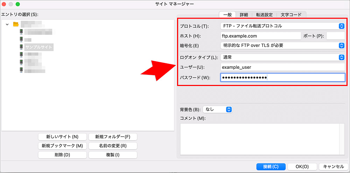Viewport: 350px width, 173px height.
Task: Click the server icon beside サンプルサイト
Action: point(21,47)
